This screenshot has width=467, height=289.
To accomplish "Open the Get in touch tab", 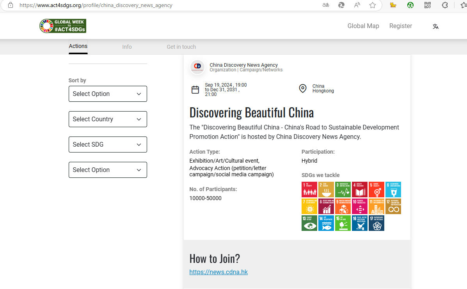I will click(x=181, y=47).
